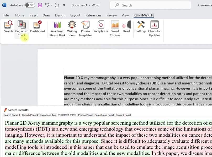The height and width of the screenshot is (157, 212).
Task: Open the Expanded Text tab
Action: pos(48,115)
